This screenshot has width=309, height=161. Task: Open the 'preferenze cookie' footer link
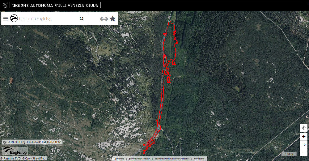(140, 159)
